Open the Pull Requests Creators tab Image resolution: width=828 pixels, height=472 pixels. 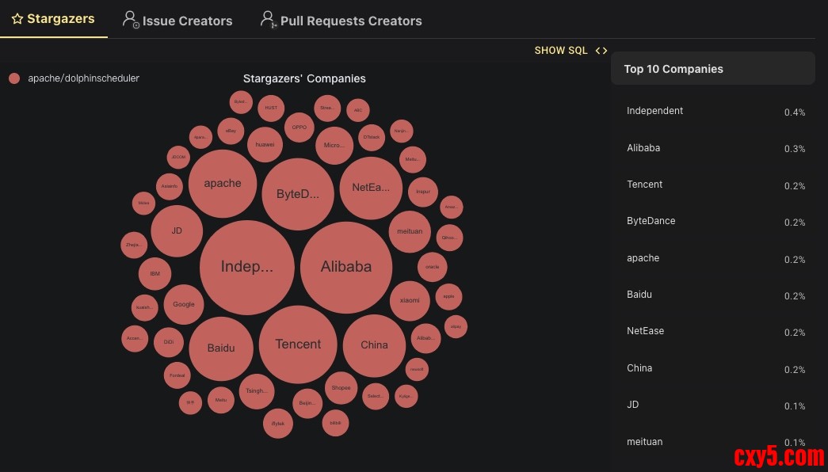coord(342,21)
